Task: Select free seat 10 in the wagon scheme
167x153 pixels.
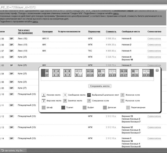Action: 77,71
